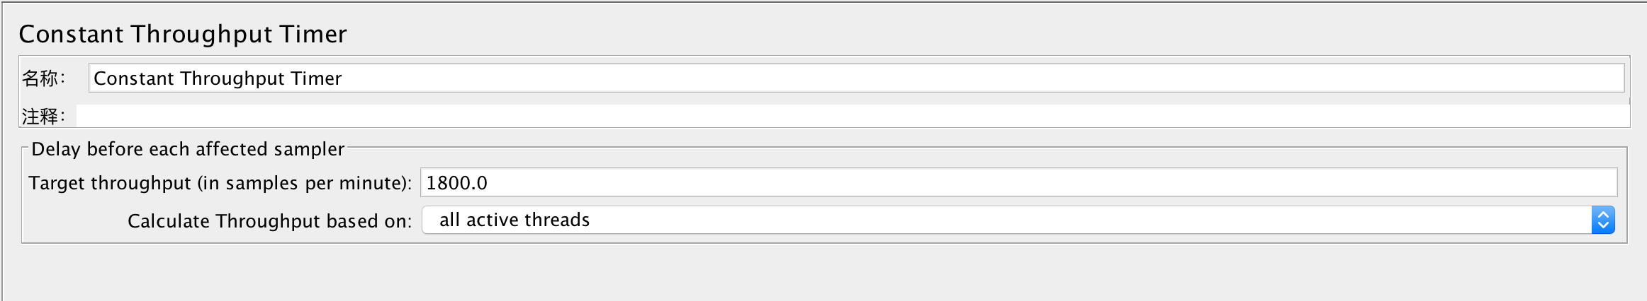Click the up chevron on the throughput combo
This screenshot has width=1647, height=301.
[1603, 215]
